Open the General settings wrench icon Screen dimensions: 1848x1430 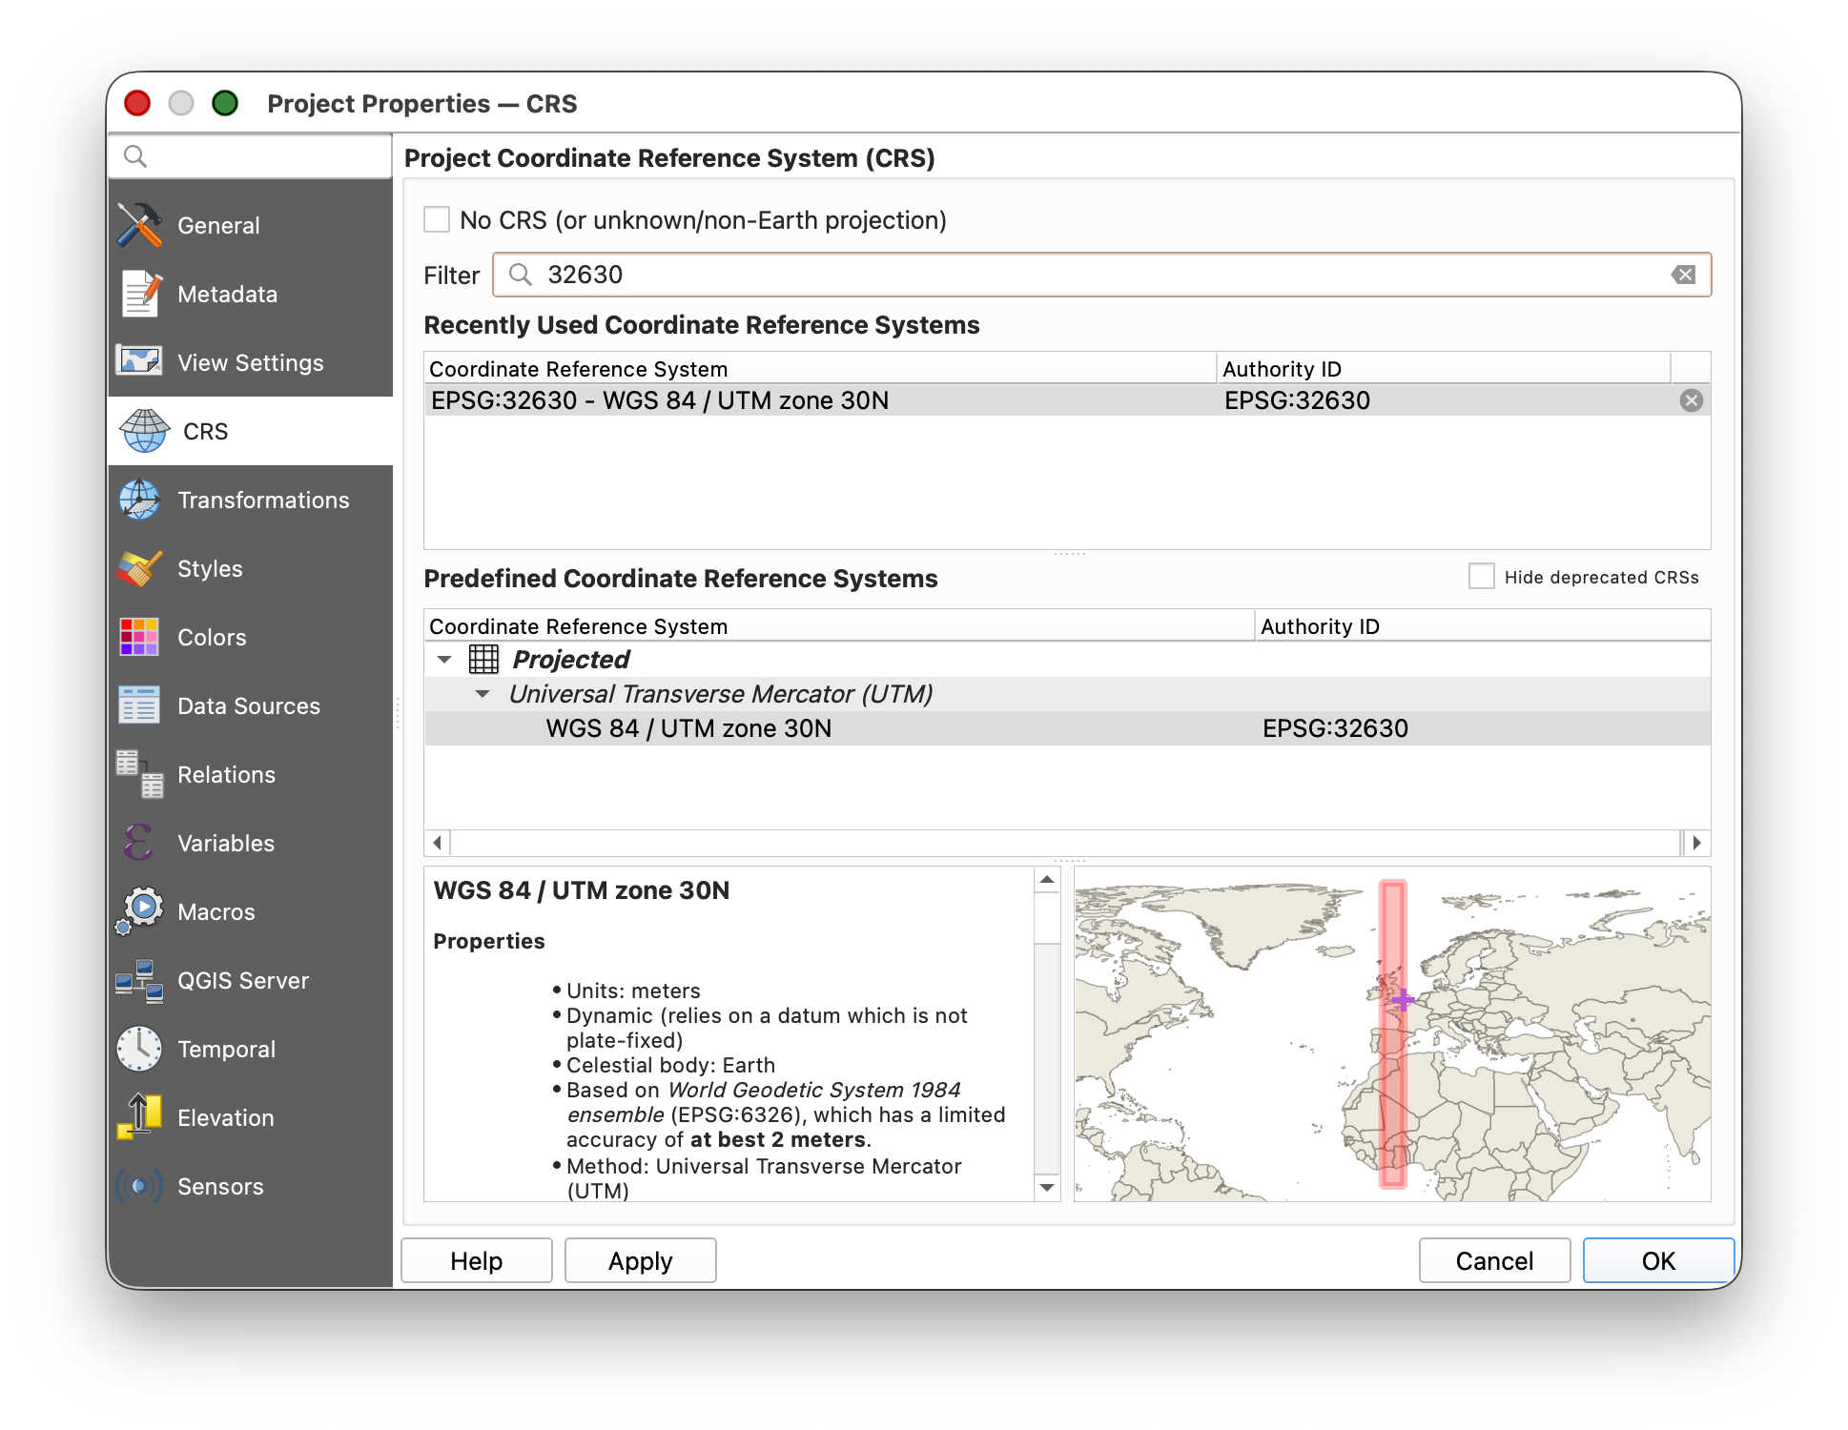(139, 226)
